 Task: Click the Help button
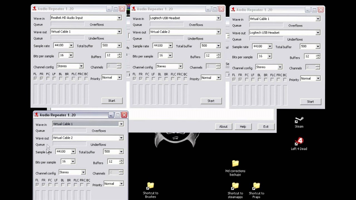(x=243, y=127)
